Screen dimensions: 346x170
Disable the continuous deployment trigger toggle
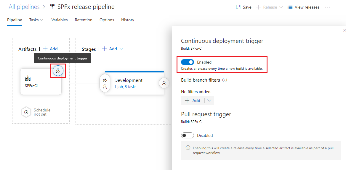pos(188,62)
